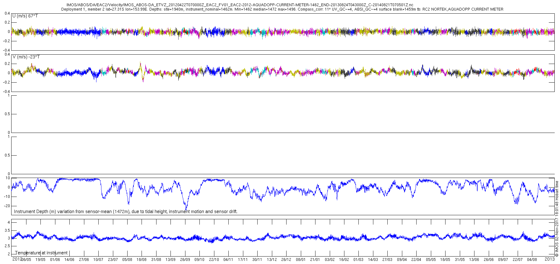Screen dimensions: 560x264
Task: Select the 23/07 date tick label
Action: pyautogui.click(x=113, y=260)
